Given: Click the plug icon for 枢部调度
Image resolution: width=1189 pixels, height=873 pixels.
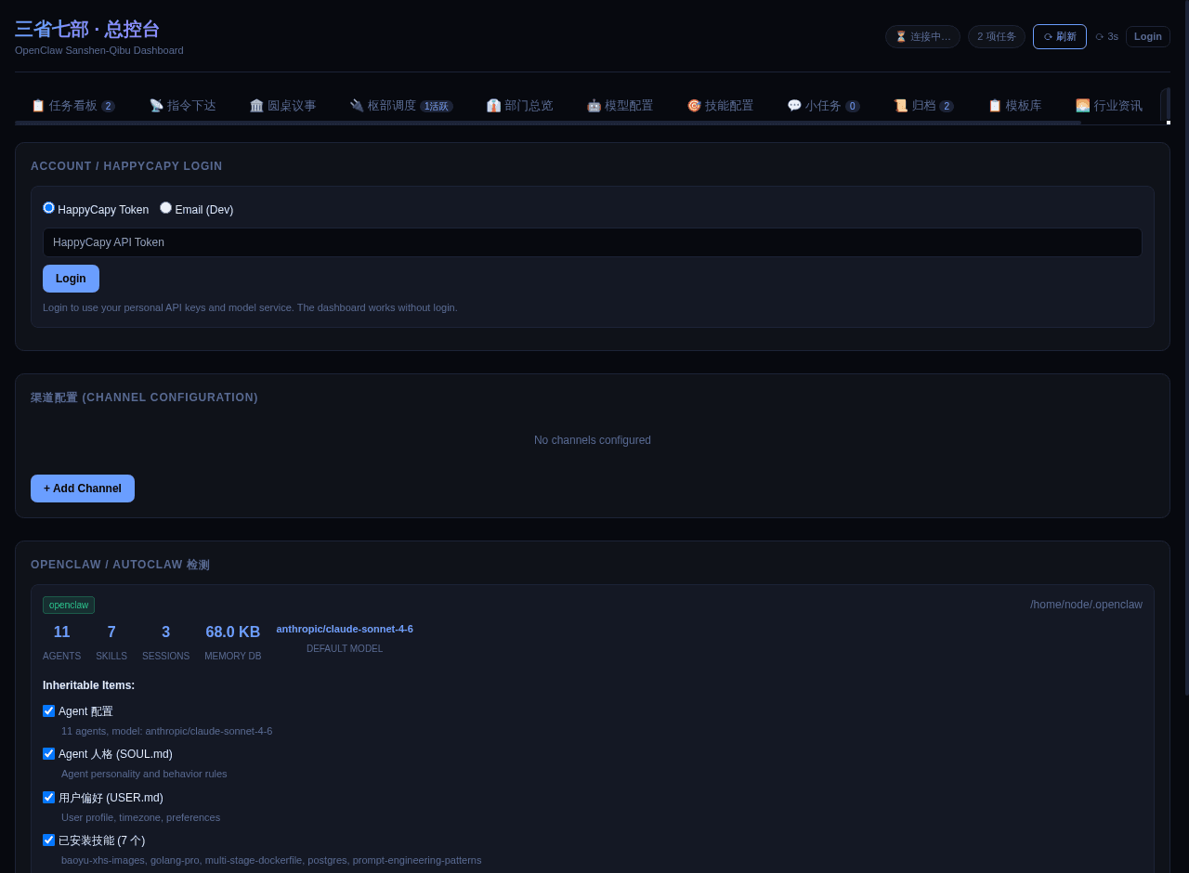Looking at the screenshot, I should (357, 106).
